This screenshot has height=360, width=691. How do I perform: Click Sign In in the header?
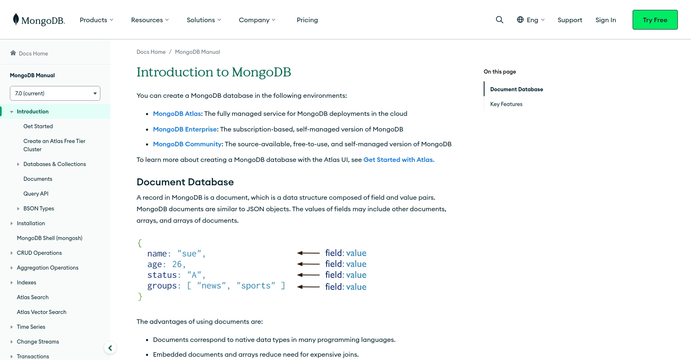[x=605, y=20]
